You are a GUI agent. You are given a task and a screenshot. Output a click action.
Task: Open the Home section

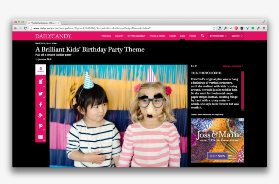(173, 36)
